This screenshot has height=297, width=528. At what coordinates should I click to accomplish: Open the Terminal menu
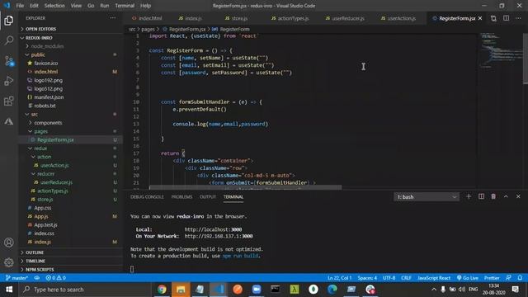point(125,6)
